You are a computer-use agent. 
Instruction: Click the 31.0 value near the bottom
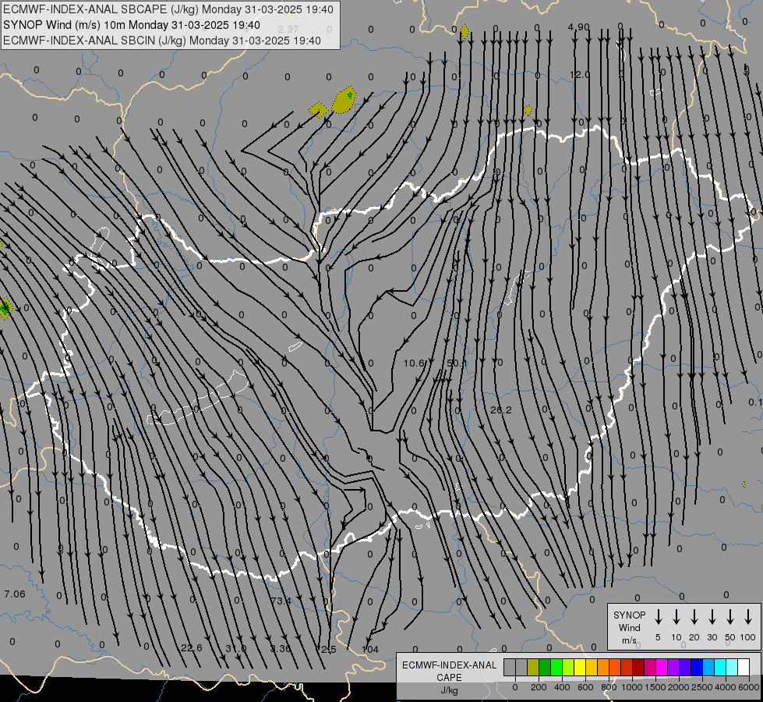coord(236,648)
